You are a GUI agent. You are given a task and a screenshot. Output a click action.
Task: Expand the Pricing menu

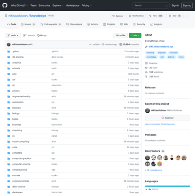coord(86,6)
